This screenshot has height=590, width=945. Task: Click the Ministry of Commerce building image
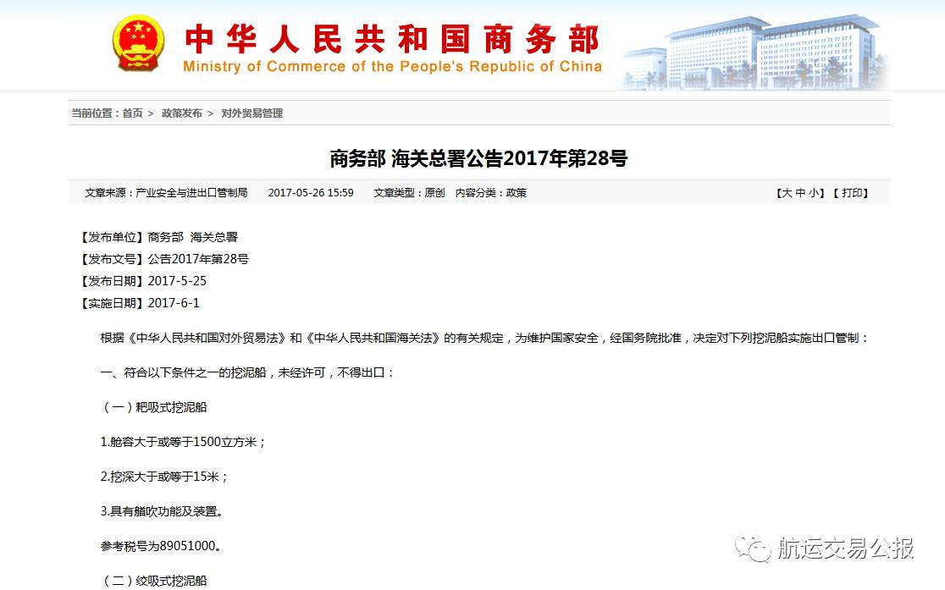tap(754, 53)
